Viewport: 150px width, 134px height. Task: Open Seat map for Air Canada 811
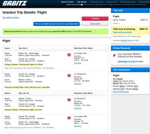[x=77, y=108]
